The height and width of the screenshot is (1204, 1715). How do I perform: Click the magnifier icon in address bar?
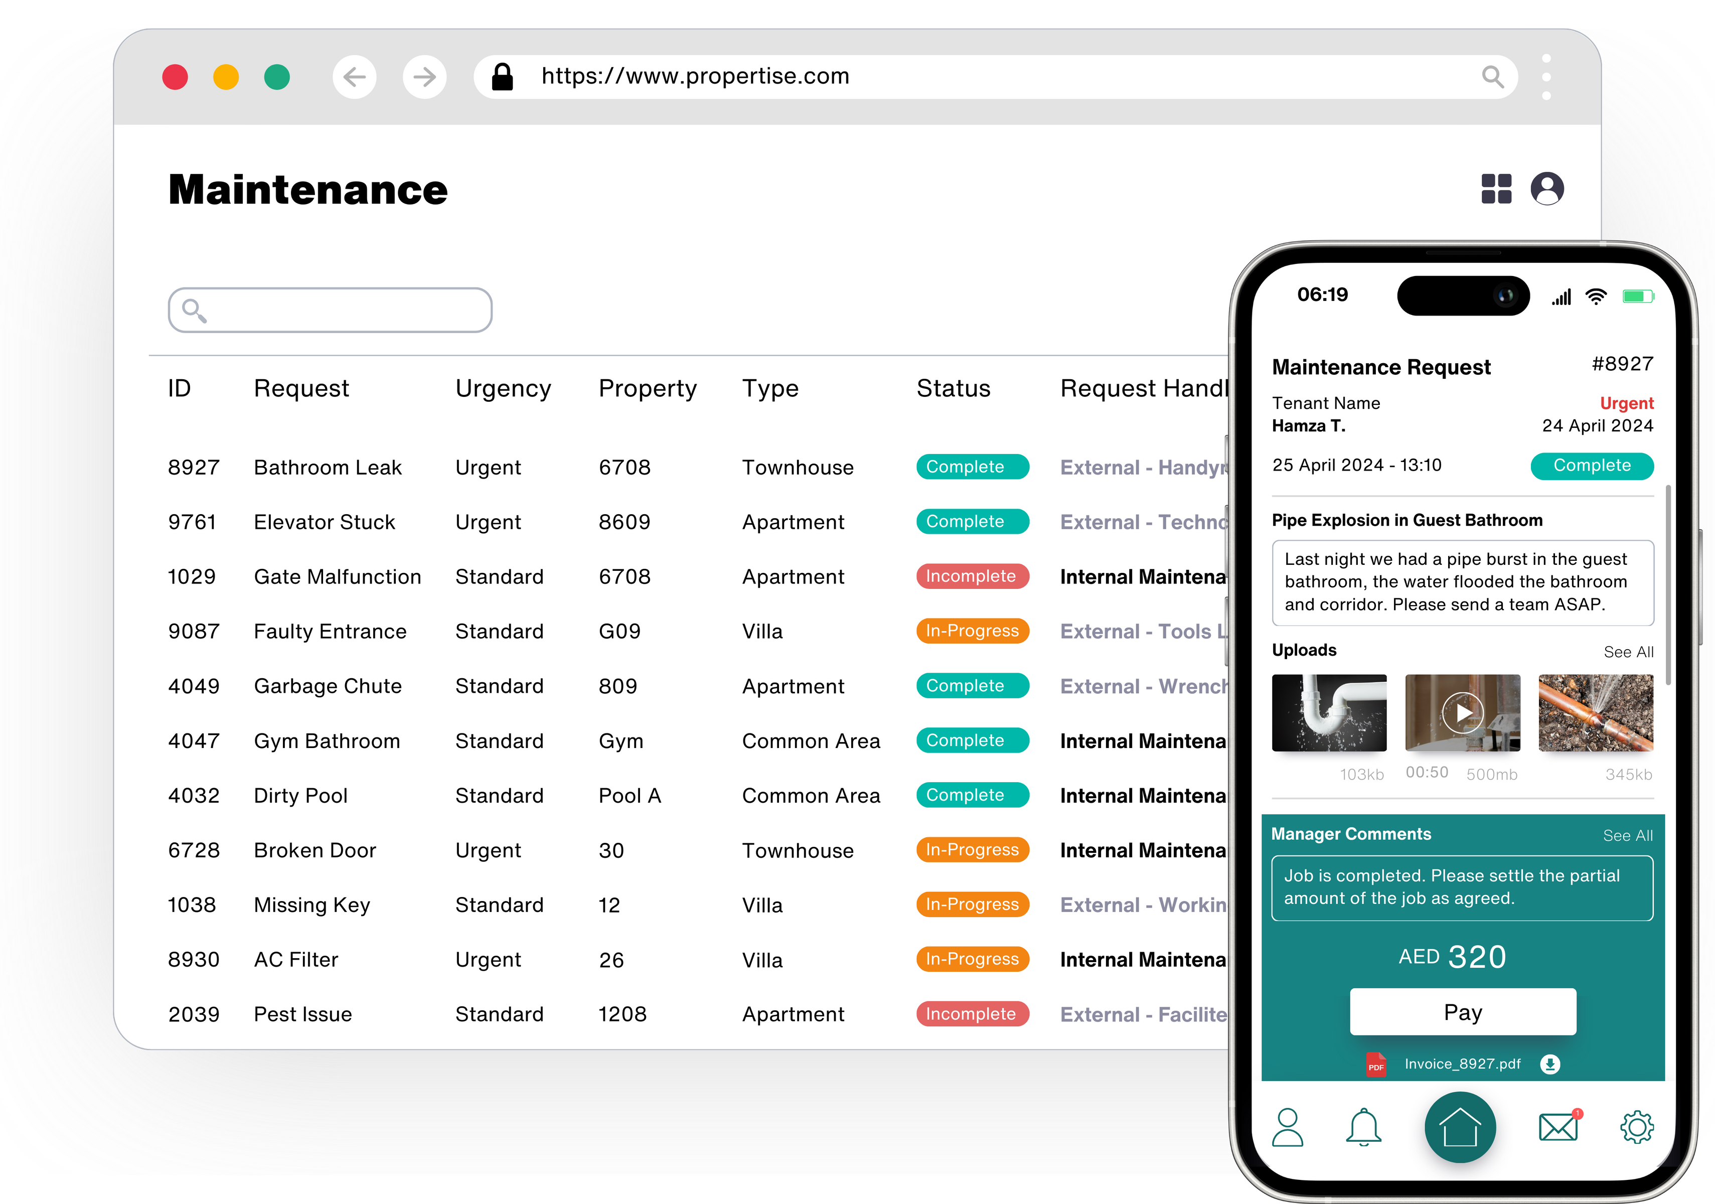[x=1493, y=76]
